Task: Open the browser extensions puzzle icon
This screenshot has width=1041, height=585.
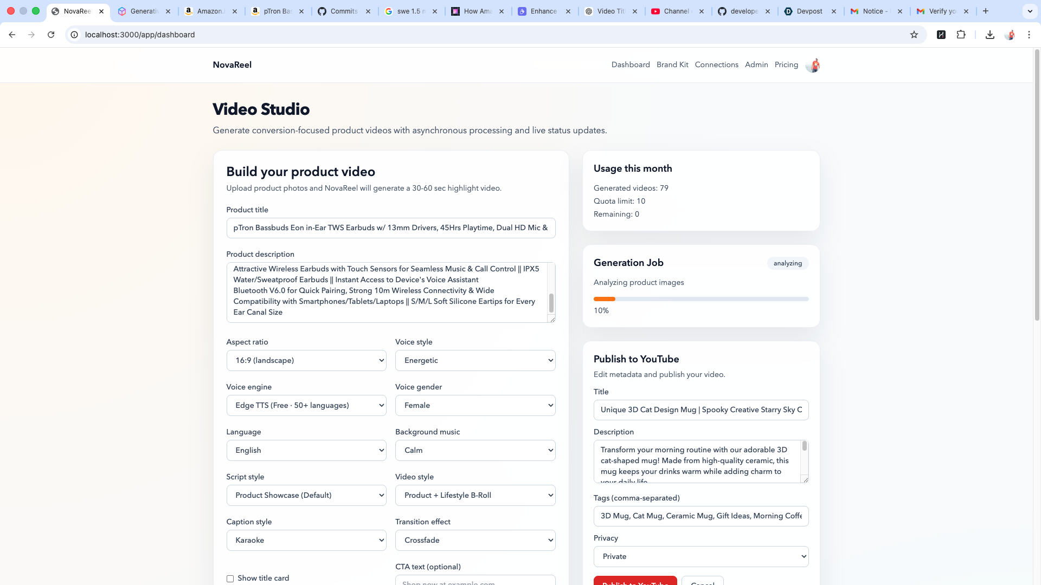Action: pyautogui.click(x=961, y=35)
